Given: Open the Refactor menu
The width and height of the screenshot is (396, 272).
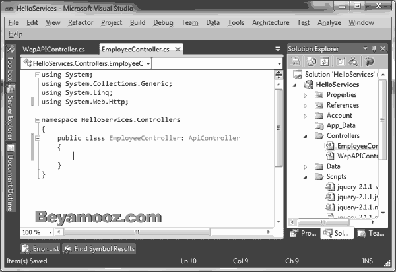Looking at the screenshot, I should click(81, 22).
